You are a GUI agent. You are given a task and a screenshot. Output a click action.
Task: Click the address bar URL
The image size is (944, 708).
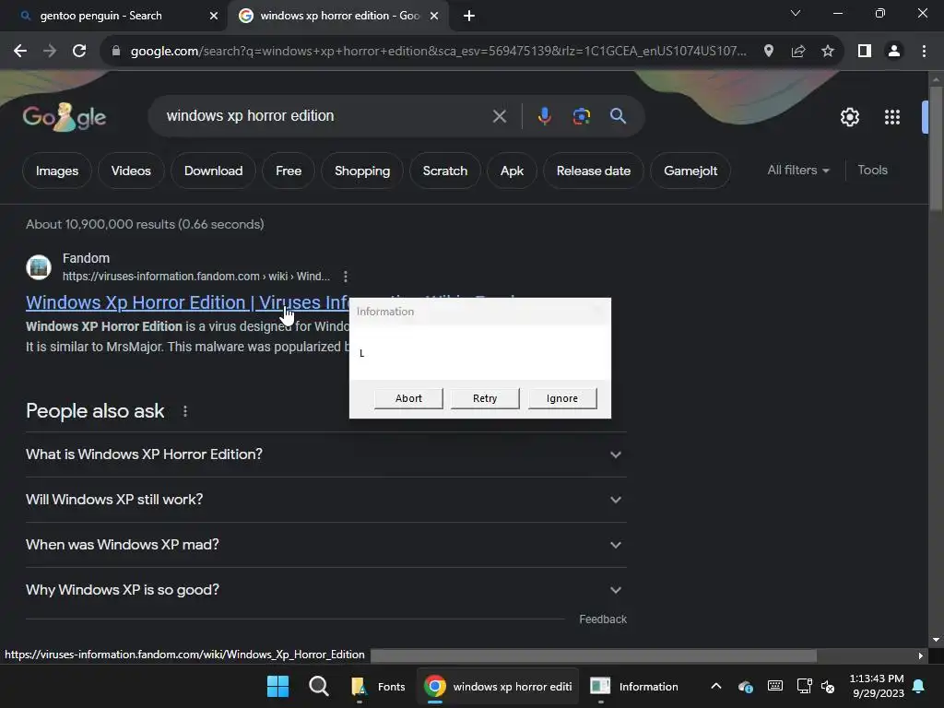point(438,52)
